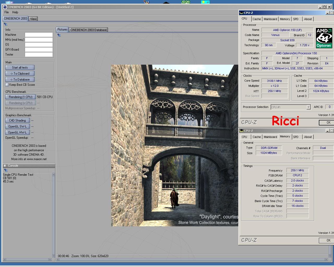The image size is (334, 267).
Task: Open Mainboard tab in upper CPU-Z window
Action: pos(270,19)
